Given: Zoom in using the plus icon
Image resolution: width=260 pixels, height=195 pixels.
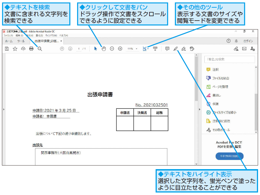Looking at the screenshot, I should point(120,49).
